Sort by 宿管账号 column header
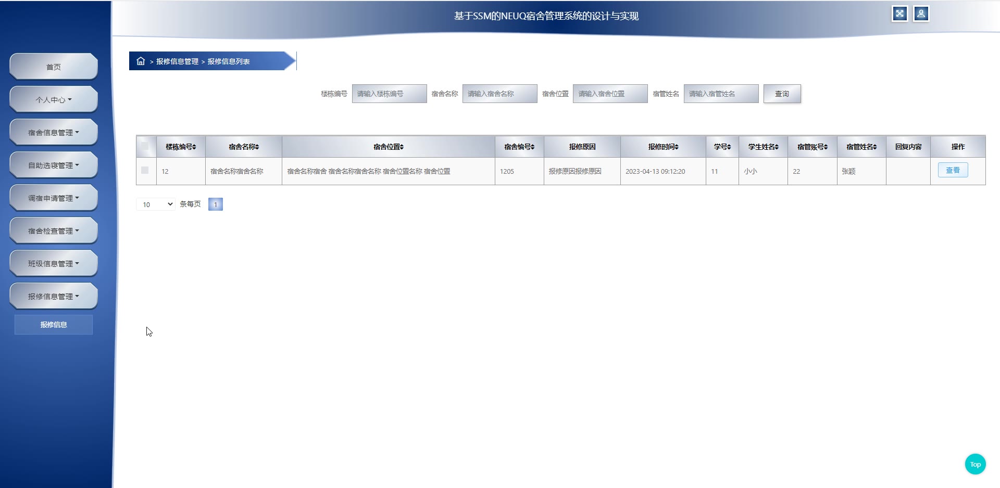The image size is (1000, 488). 812,147
